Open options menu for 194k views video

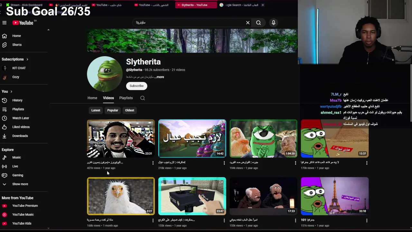(295, 163)
